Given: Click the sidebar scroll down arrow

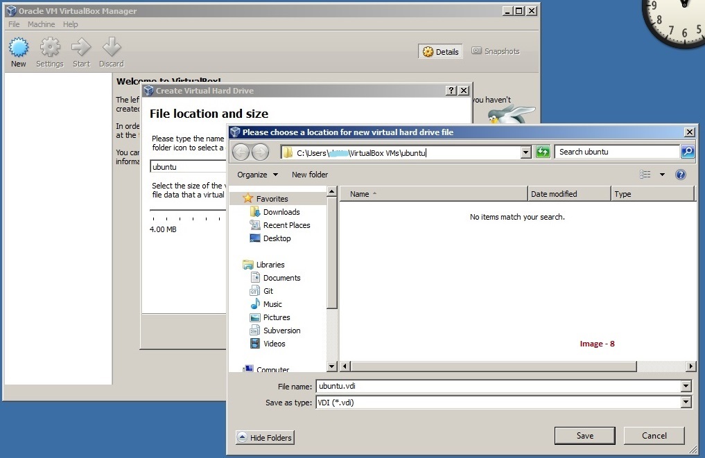Looking at the screenshot, I should click(332, 367).
